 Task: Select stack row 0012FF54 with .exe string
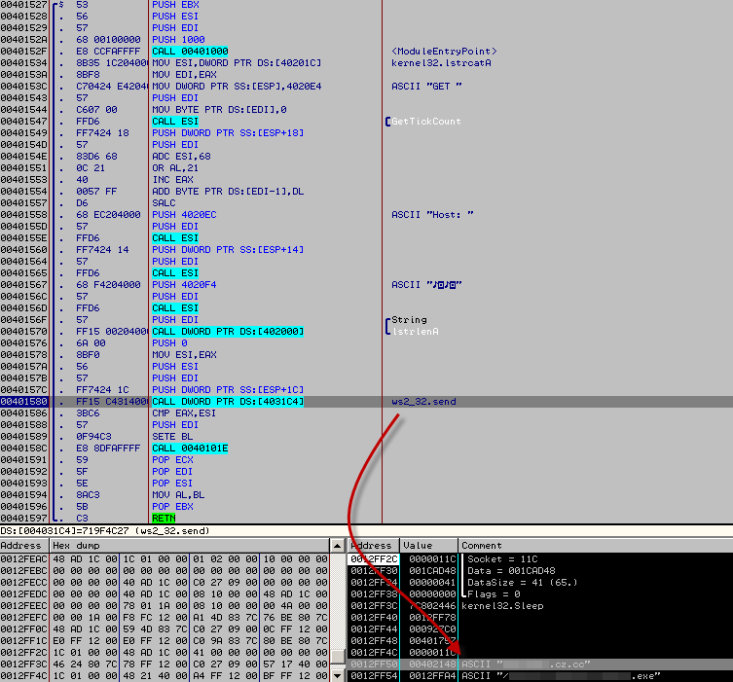[540, 676]
